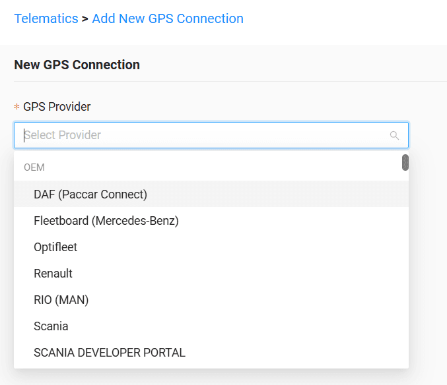Click the breadcrumb separator arrow
This screenshot has height=385, width=447.
(x=85, y=19)
